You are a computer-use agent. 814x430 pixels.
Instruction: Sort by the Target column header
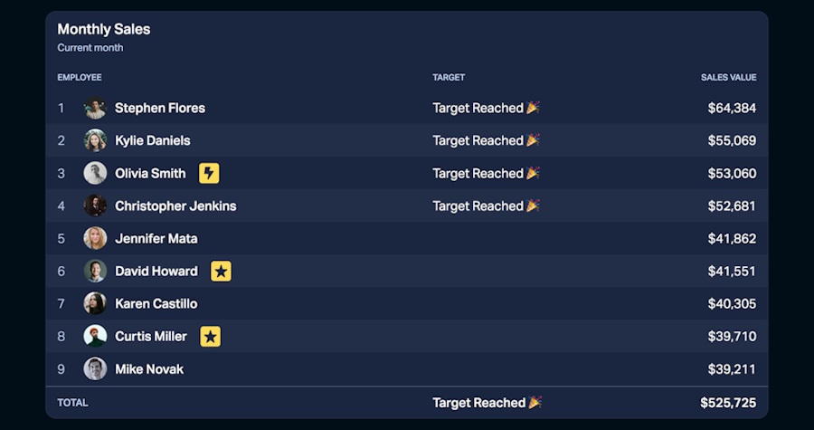[x=449, y=78]
